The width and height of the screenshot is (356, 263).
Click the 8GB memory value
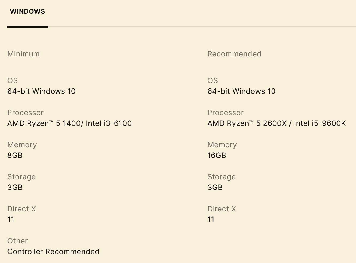15,155
